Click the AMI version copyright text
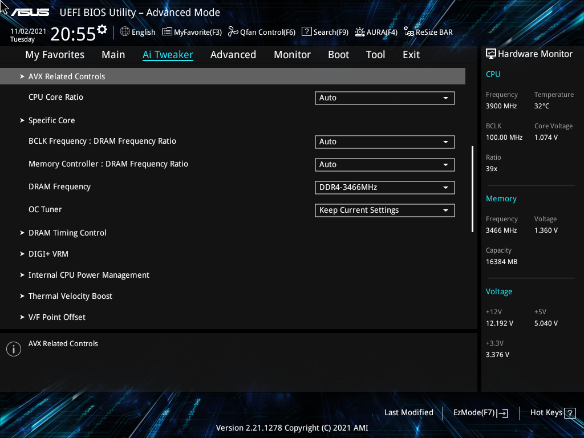 click(x=292, y=428)
